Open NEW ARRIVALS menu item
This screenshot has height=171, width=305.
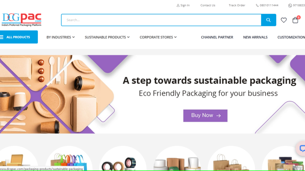(255, 37)
